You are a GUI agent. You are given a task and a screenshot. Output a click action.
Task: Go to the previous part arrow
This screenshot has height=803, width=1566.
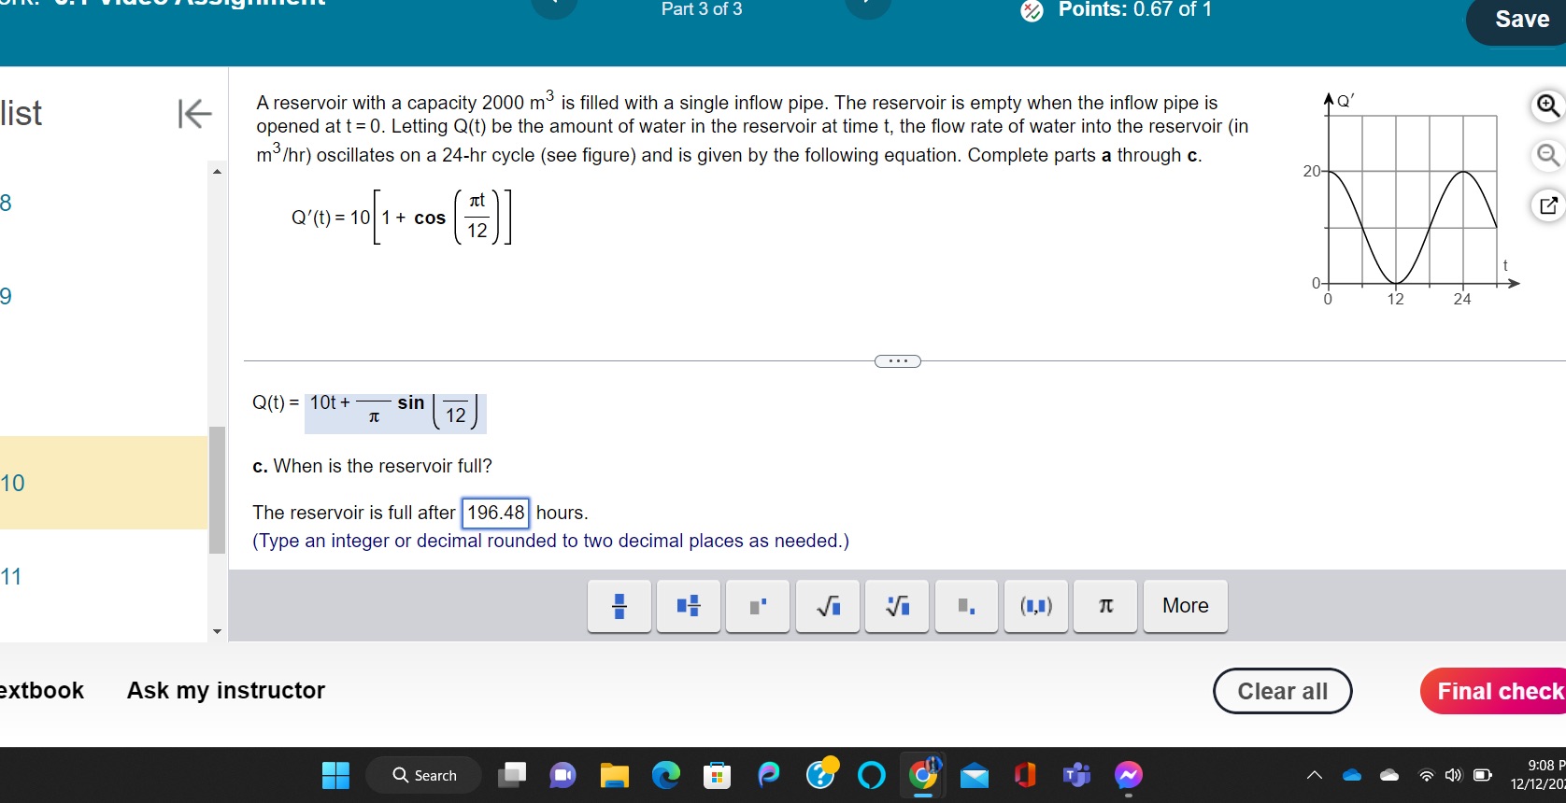point(554,7)
